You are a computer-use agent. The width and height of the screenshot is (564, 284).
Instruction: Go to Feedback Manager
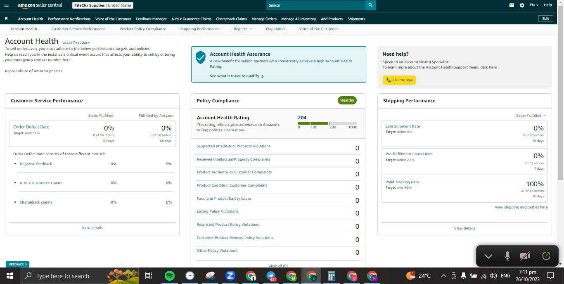[151, 19]
